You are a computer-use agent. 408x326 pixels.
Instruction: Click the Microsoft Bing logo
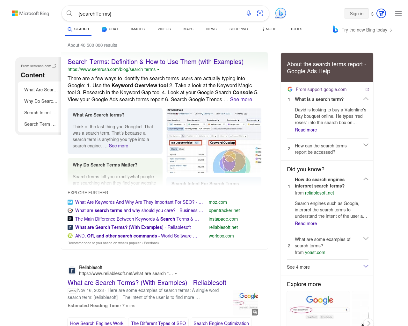pyautogui.click(x=31, y=13)
